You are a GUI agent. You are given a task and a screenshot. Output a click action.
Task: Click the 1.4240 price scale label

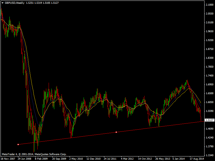tap(210, 138)
